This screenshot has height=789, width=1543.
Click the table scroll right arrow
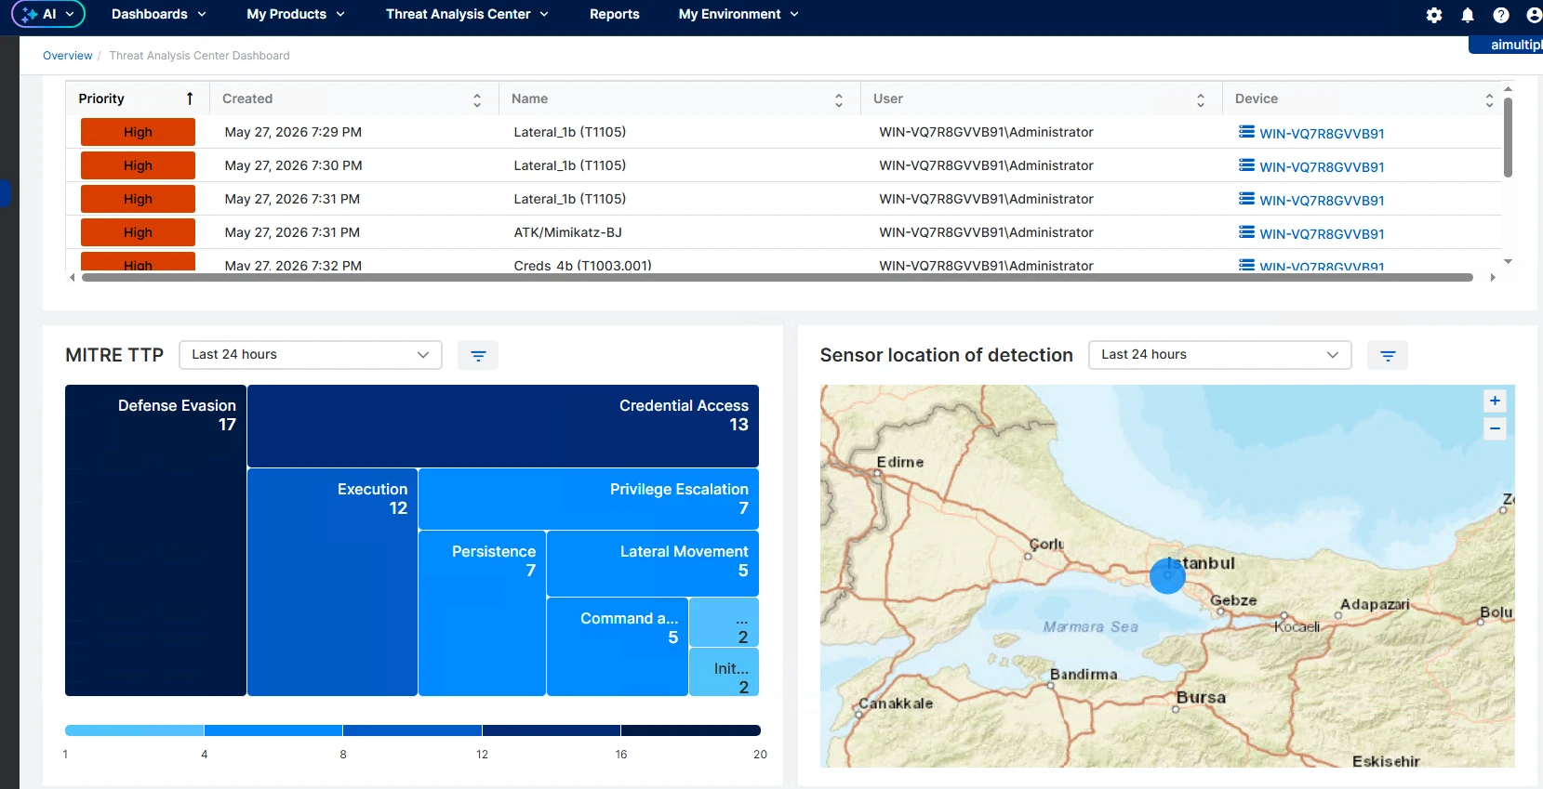(1493, 277)
